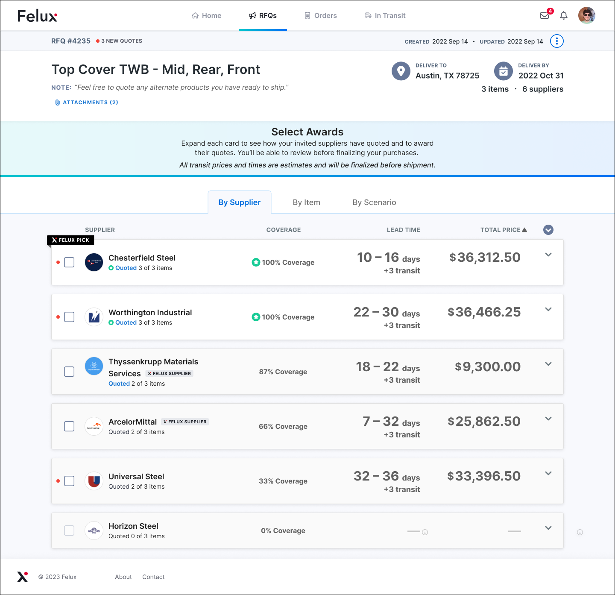Click the Supplier column header
Viewport: 615px width, 595px height.
(100, 230)
